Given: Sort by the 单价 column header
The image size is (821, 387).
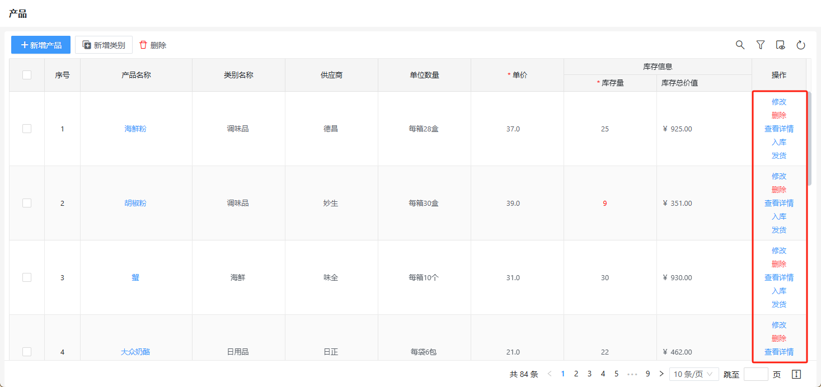Looking at the screenshot, I should point(517,75).
